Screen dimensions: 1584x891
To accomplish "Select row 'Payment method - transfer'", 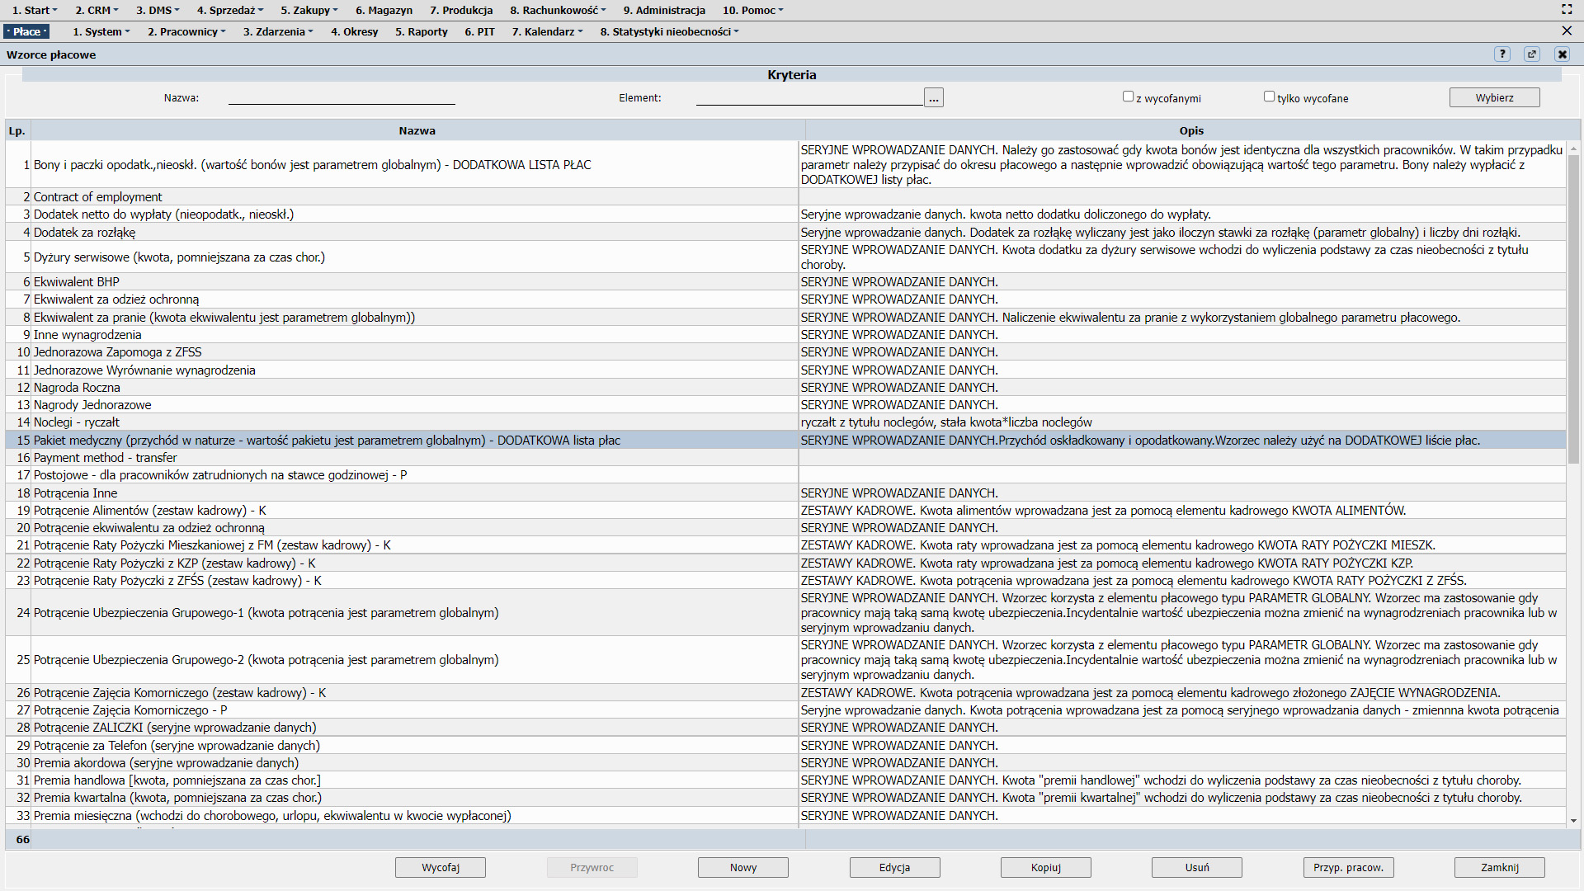I will pyautogui.click(x=785, y=458).
